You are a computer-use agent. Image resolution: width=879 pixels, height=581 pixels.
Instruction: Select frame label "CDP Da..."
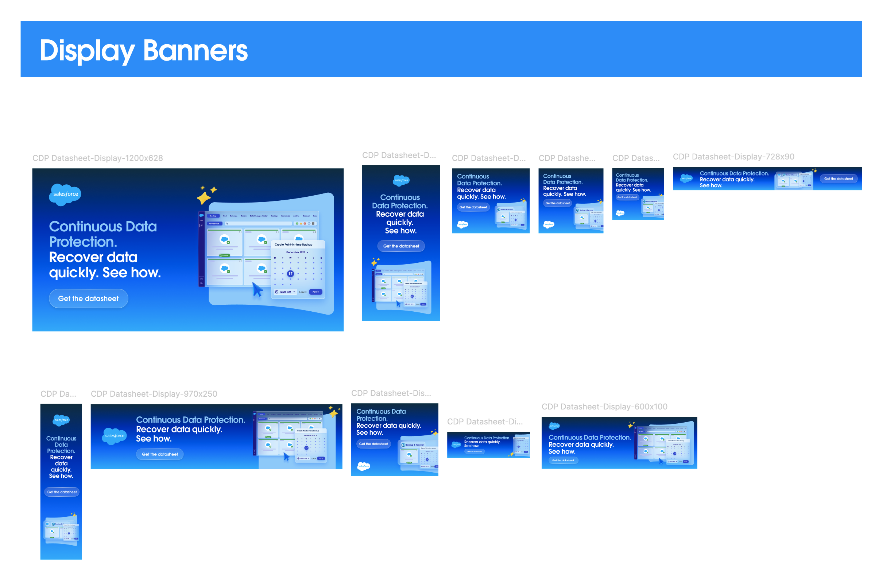(58, 393)
